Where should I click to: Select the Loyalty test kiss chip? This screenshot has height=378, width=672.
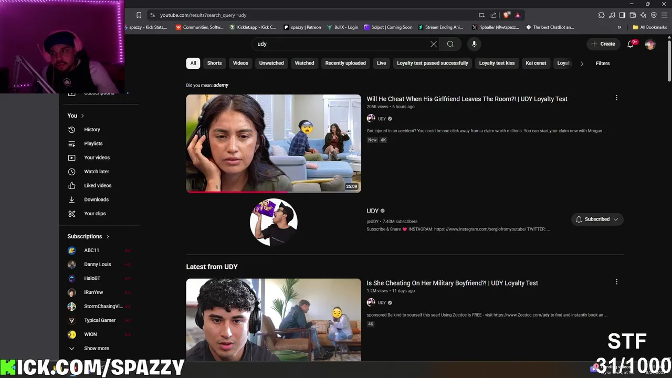[x=497, y=63]
